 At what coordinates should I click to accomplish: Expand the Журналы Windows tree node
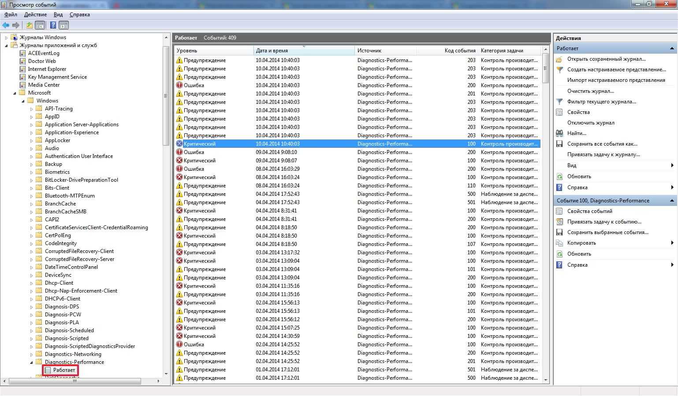(6, 38)
